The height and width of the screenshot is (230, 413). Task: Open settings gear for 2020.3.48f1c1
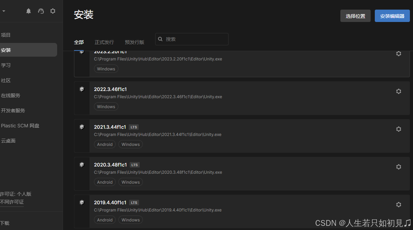(399, 167)
